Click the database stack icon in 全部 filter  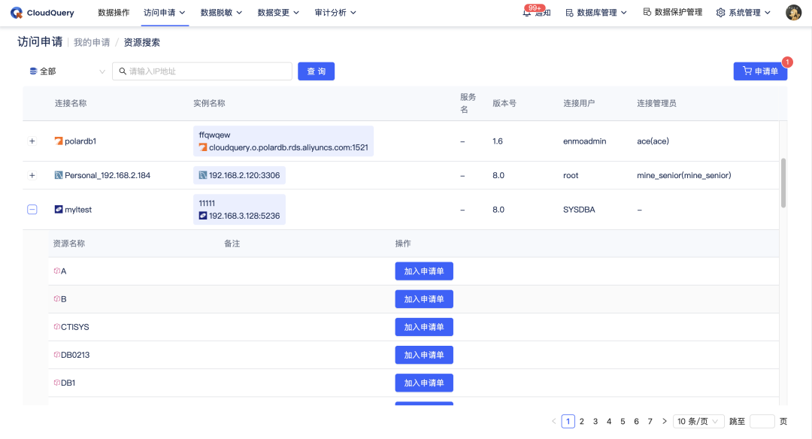click(x=33, y=71)
